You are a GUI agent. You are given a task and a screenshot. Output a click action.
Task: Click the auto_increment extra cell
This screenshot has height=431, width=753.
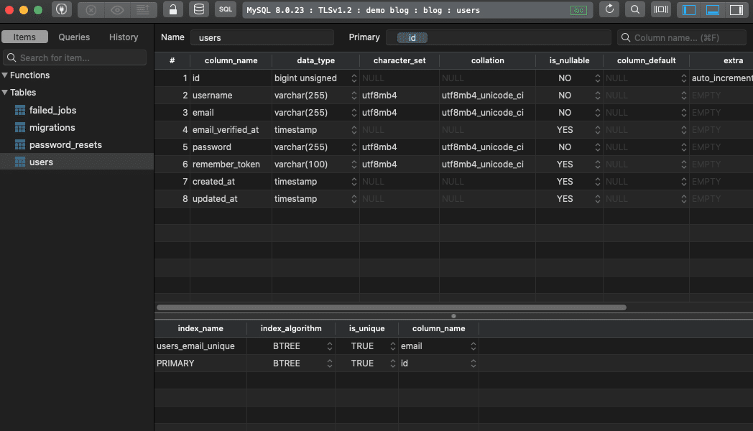pos(722,78)
